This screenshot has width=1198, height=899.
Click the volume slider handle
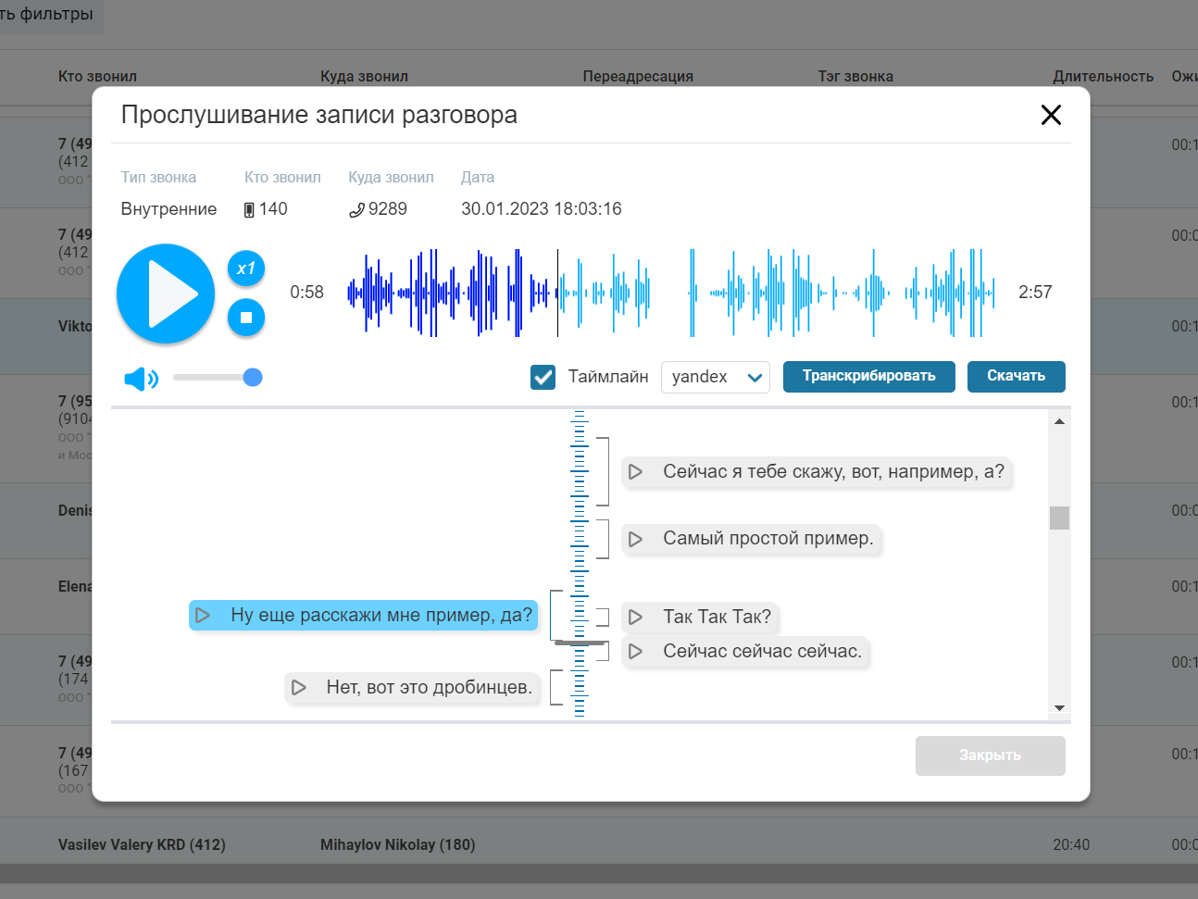(x=253, y=377)
